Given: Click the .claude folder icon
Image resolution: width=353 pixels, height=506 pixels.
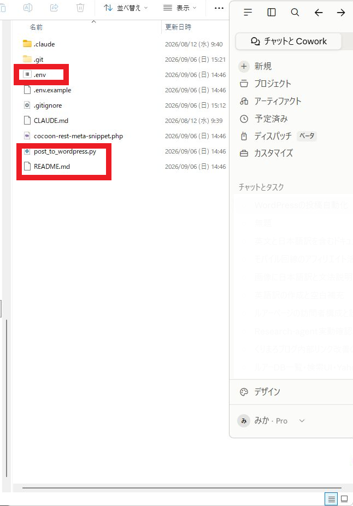Looking at the screenshot, I should pos(27,44).
